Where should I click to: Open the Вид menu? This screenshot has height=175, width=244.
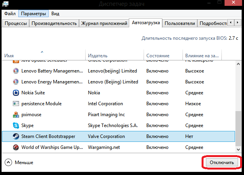55,14
